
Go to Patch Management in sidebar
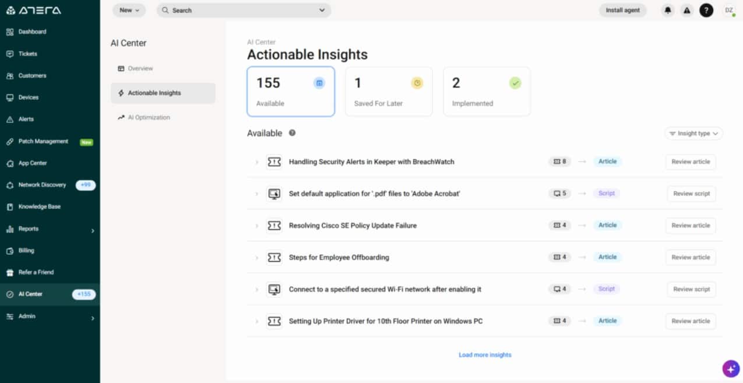point(43,142)
